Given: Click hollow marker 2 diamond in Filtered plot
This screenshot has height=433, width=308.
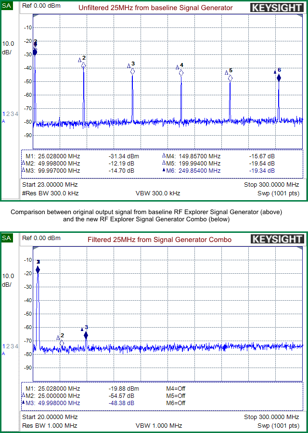Looking at the screenshot, I should 62,343.
